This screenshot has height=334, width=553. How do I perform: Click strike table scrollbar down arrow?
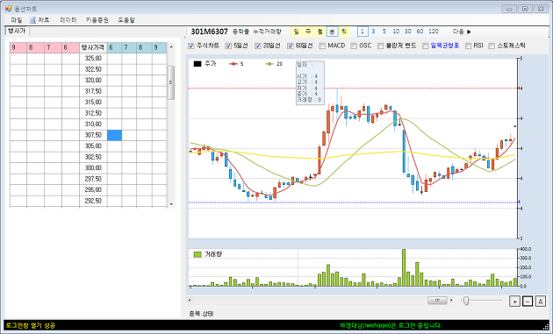(x=171, y=203)
